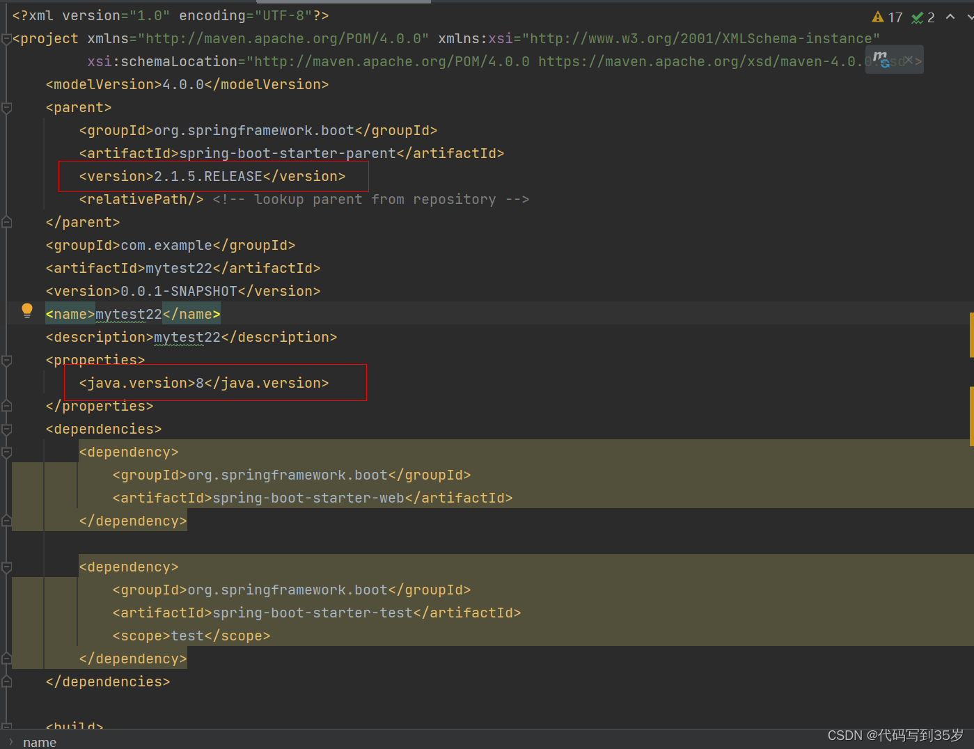Click the modelVersion 4.0.0 line
Image resolution: width=974 pixels, height=749 pixels.
[187, 85]
